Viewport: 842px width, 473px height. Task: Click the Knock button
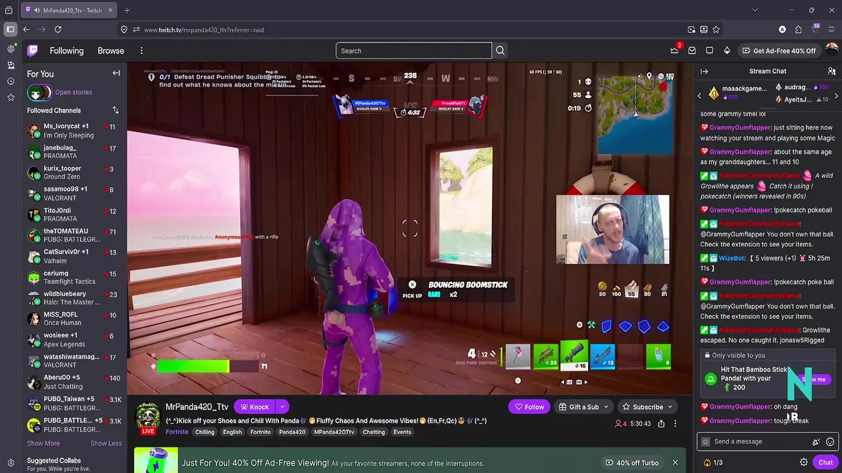pyautogui.click(x=255, y=407)
